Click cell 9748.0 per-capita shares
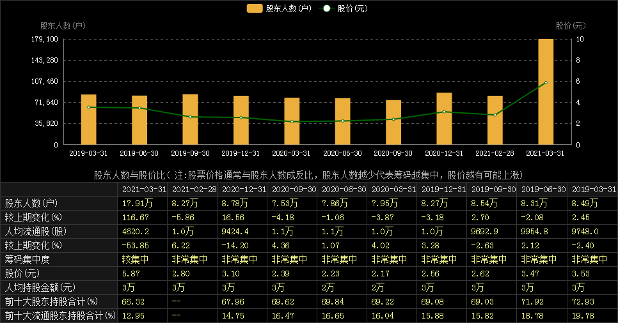Image resolution: width=618 pixels, height=323 pixels. coord(585,231)
